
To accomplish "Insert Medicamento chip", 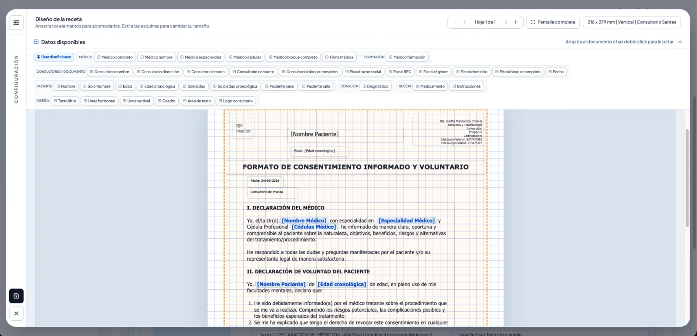I will click(x=430, y=86).
